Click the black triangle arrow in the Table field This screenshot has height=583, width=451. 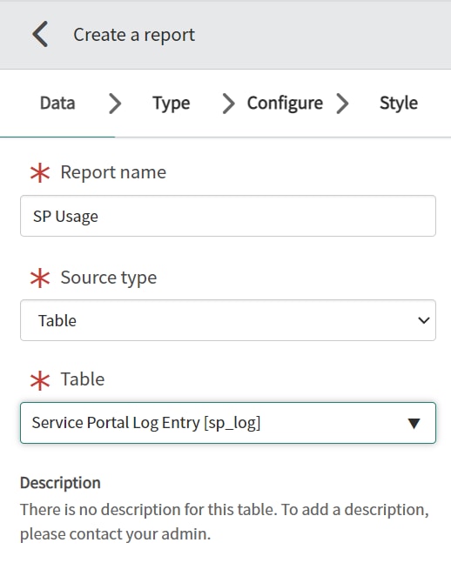414,423
